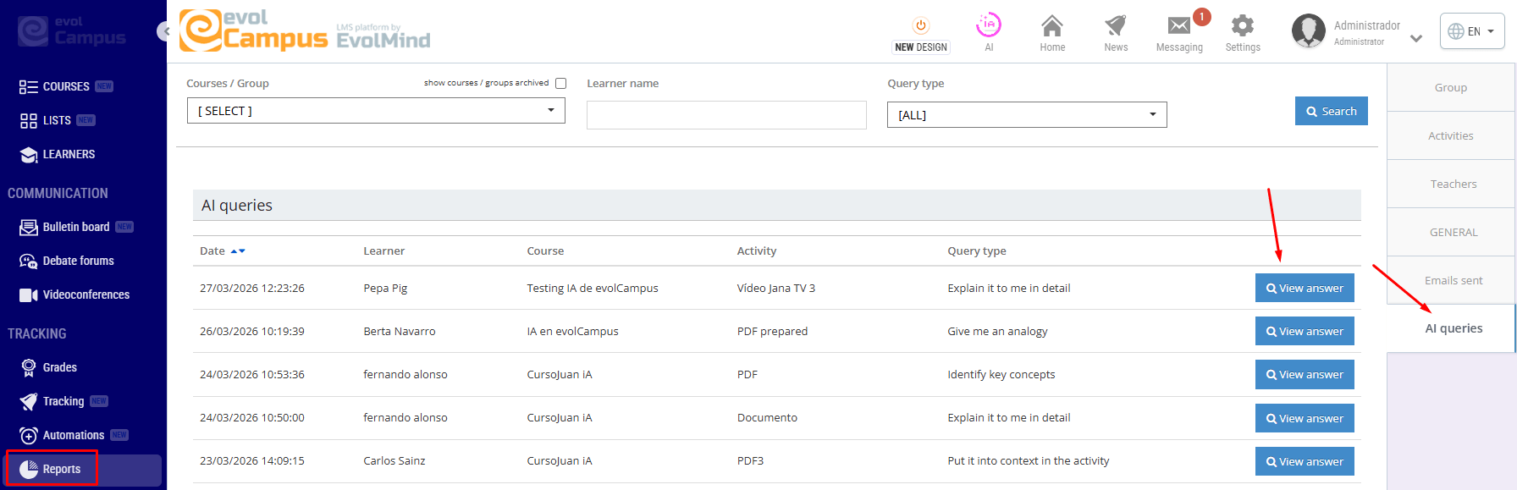Switch to the Group tab
The width and height of the screenshot is (1517, 490).
(1451, 87)
